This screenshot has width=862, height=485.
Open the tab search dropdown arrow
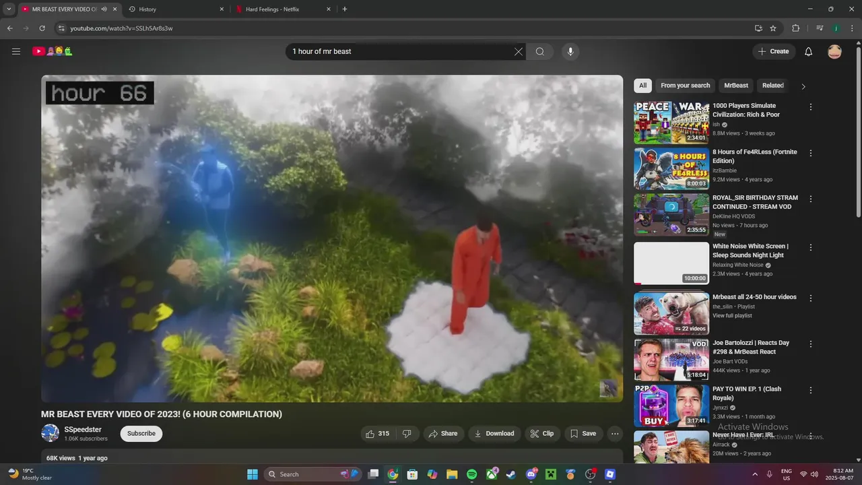pyautogui.click(x=9, y=9)
